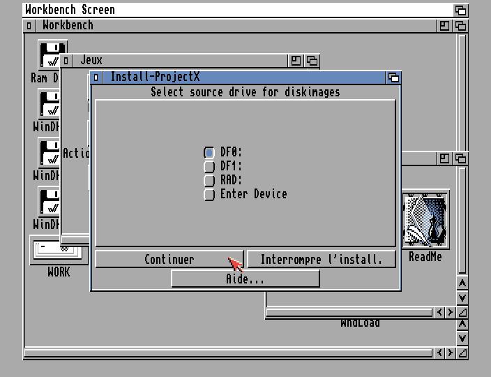The image size is (491, 377).
Task: Choose DF1: as source drive
Action: pos(209,166)
